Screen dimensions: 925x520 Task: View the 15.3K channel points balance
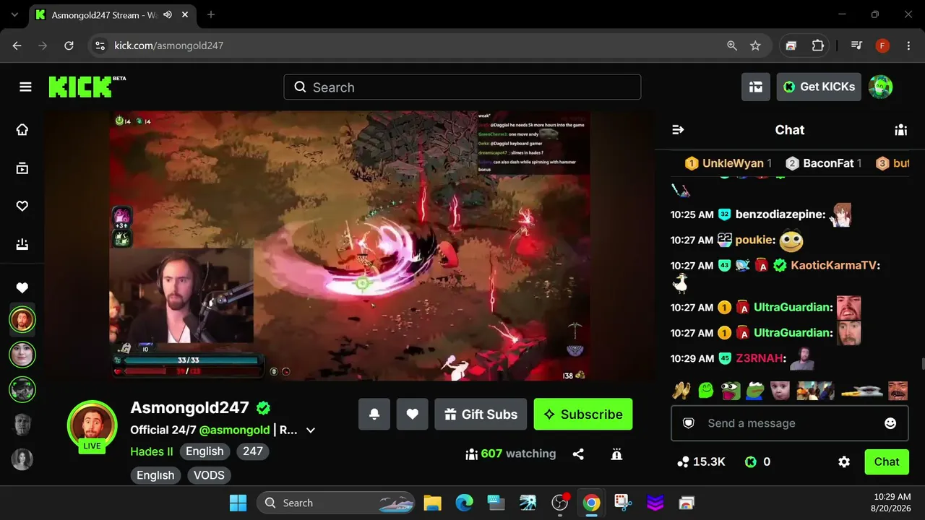pos(701,462)
